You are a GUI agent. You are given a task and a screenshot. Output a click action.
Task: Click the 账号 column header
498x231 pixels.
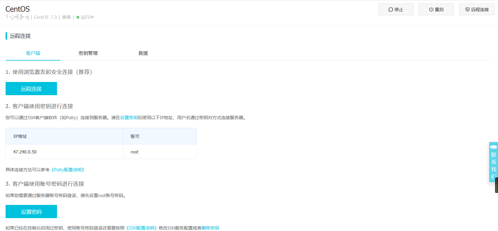pos(135,136)
